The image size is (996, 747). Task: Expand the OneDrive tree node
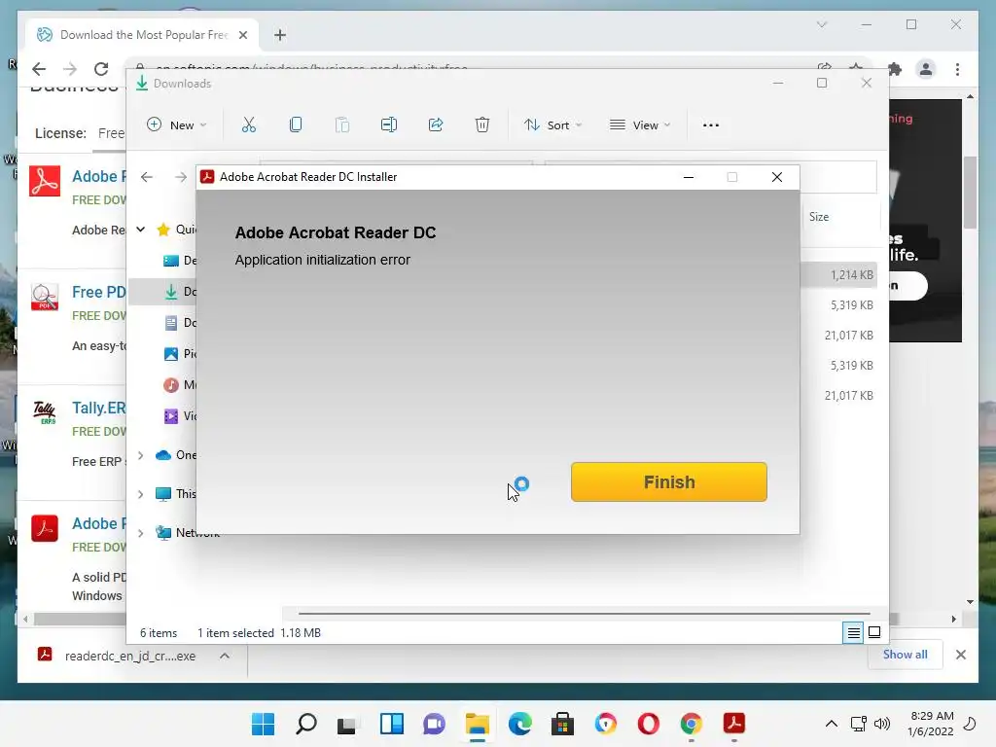(141, 455)
